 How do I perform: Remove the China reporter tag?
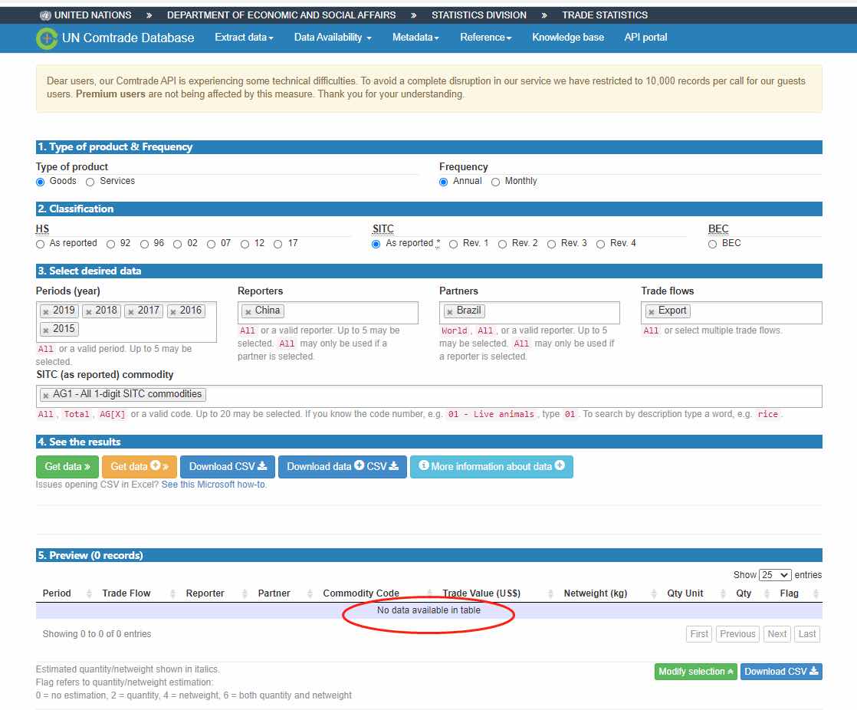pyautogui.click(x=248, y=311)
